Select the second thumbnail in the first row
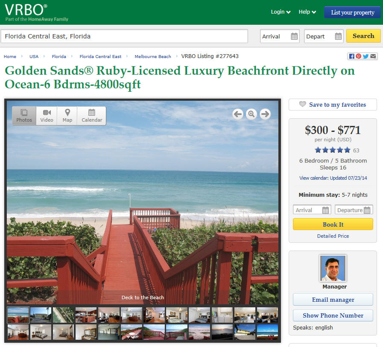383x347 pixels. pyautogui.click(x=41, y=315)
